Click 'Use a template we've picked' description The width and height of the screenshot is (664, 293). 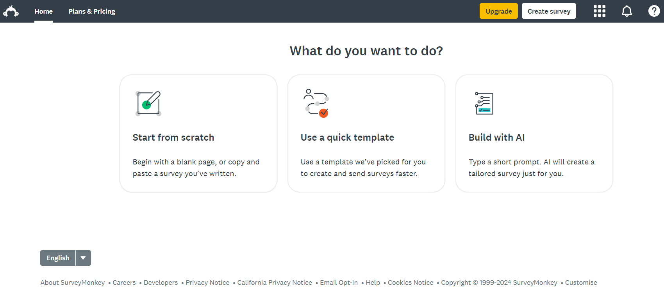point(363,168)
